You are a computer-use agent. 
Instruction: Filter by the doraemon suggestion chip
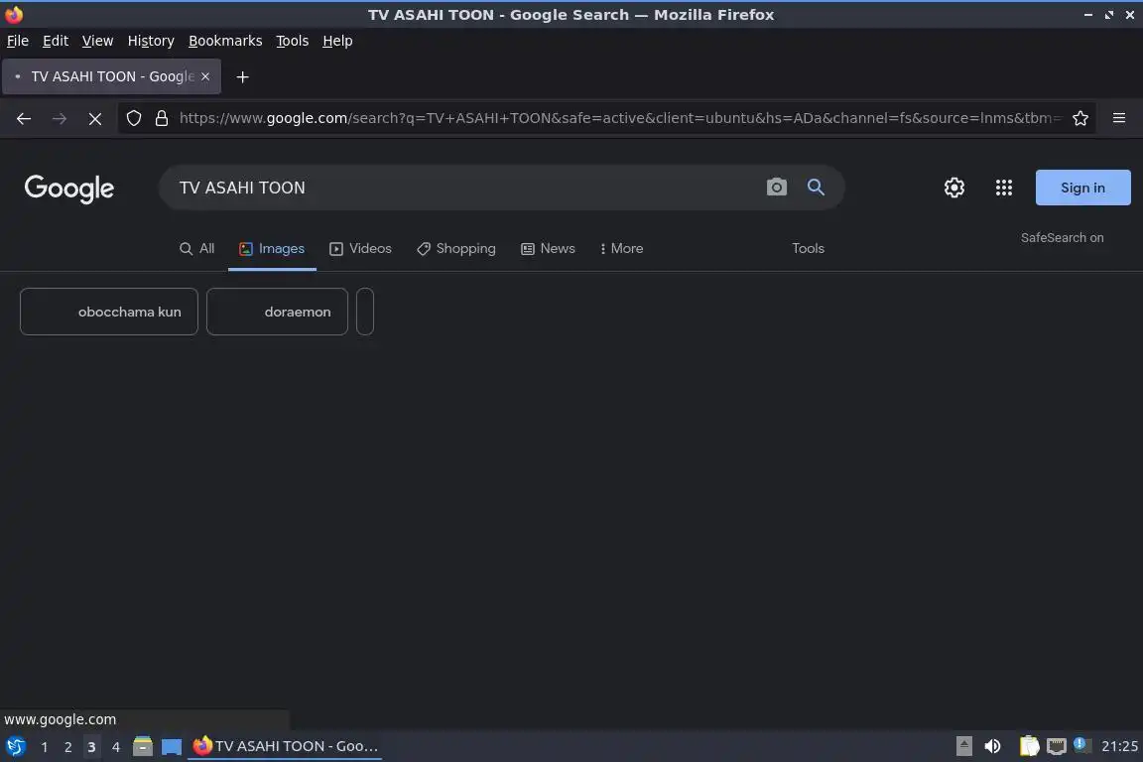tap(277, 312)
